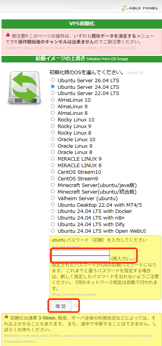Pick Ubuntu 24.04 LTS with Open WebUI

(52, 231)
